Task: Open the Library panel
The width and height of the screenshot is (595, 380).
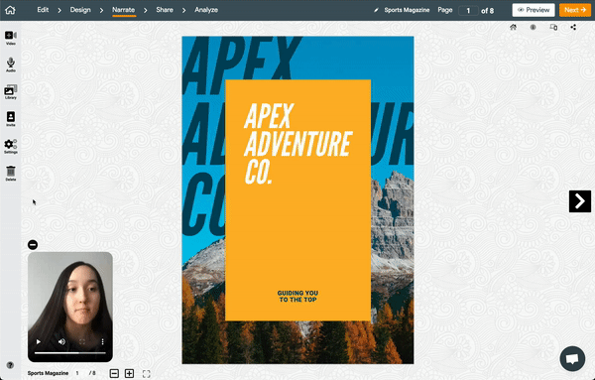Action: [x=11, y=92]
